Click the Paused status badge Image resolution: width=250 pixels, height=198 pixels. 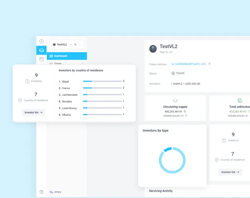pyautogui.click(x=178, y=73)
